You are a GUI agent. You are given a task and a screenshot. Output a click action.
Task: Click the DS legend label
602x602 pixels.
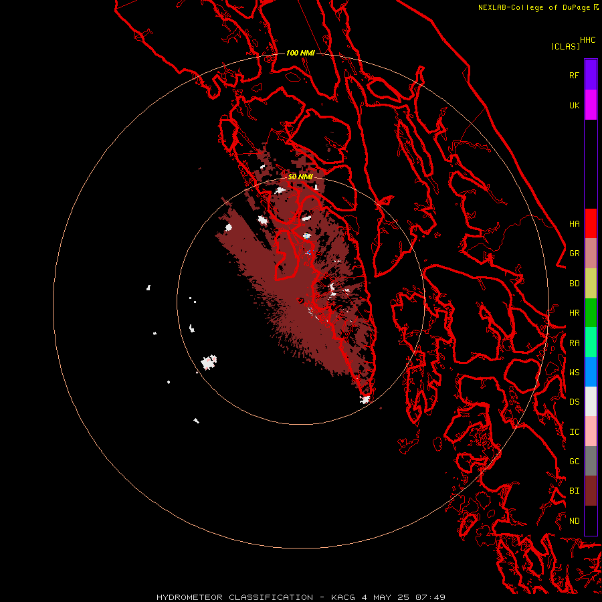coord(574,402)
